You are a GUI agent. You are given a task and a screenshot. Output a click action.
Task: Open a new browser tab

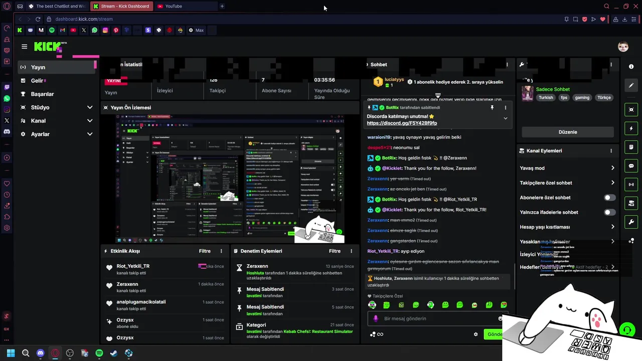point(222,6)
